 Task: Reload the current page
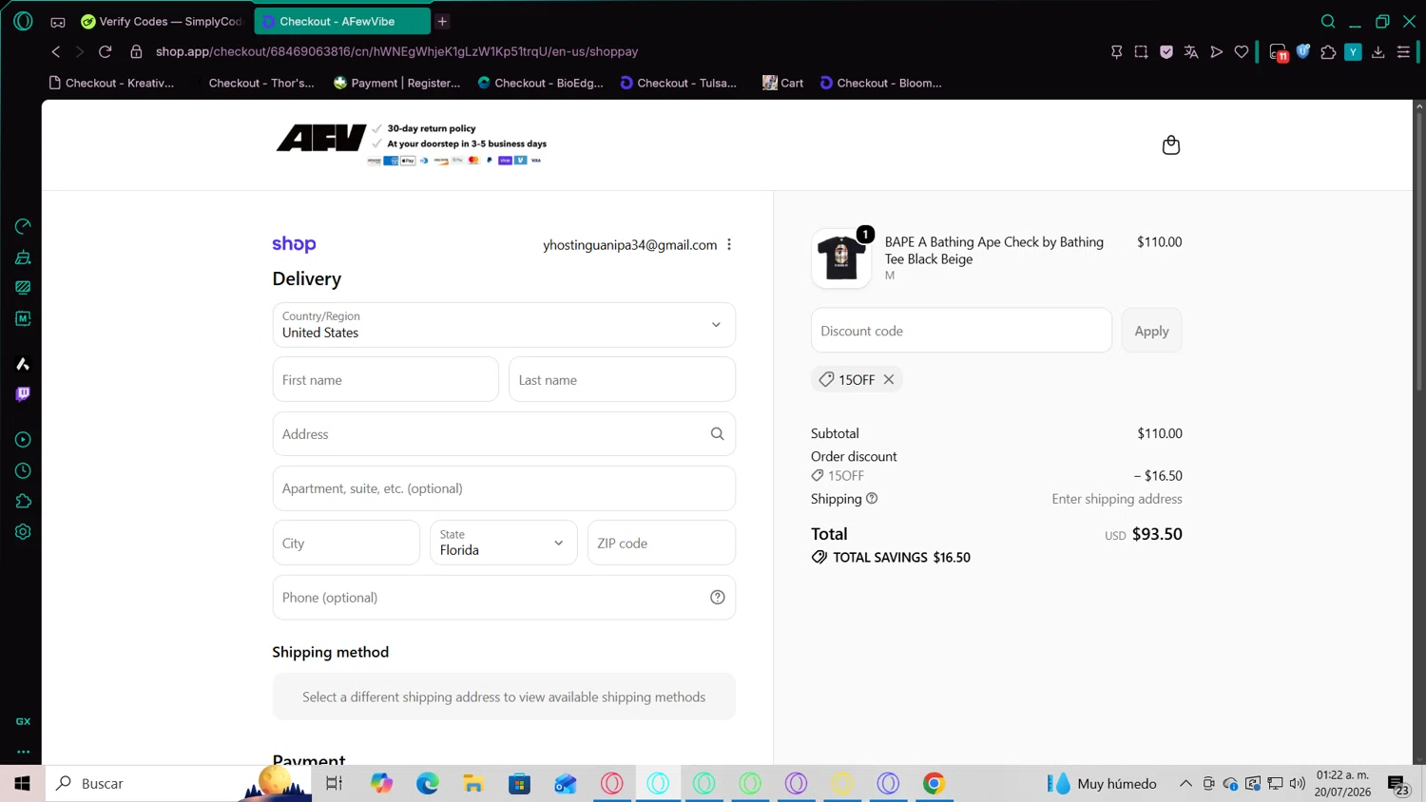pos(106,51)
